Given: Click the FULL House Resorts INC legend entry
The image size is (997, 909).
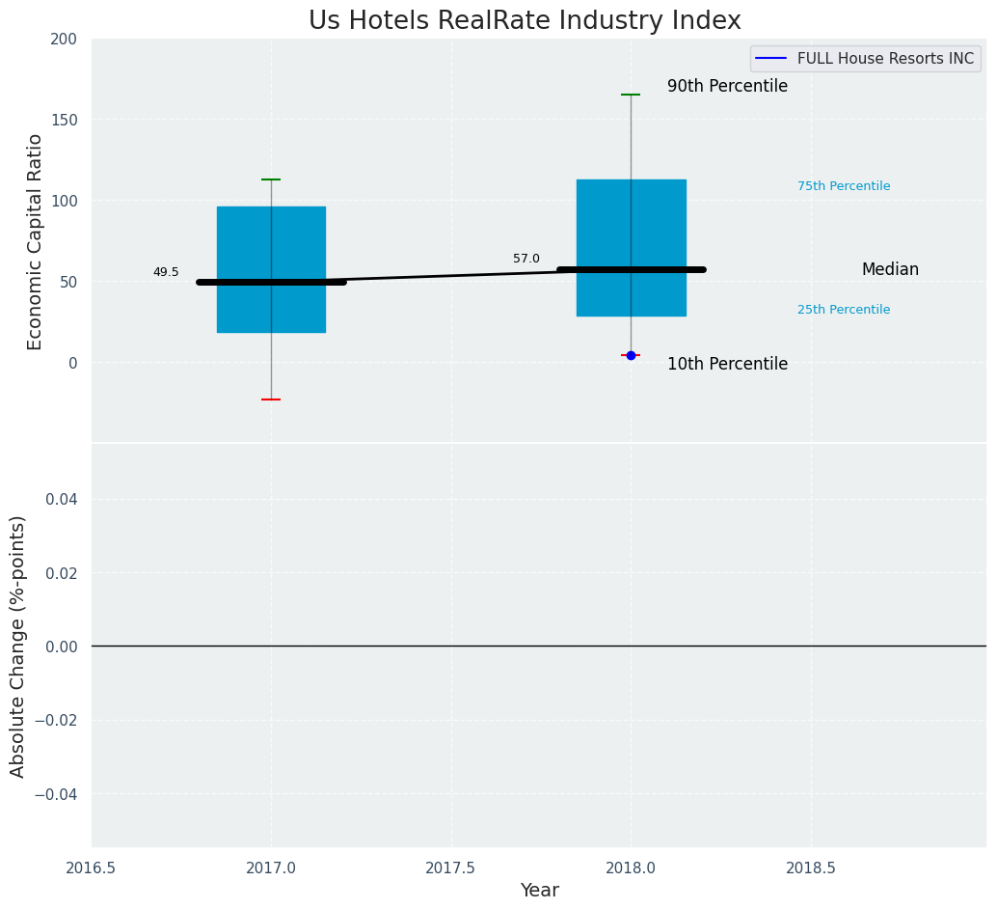Looking at the screenshot, I should pyautogui.click(x=865, y=59).
